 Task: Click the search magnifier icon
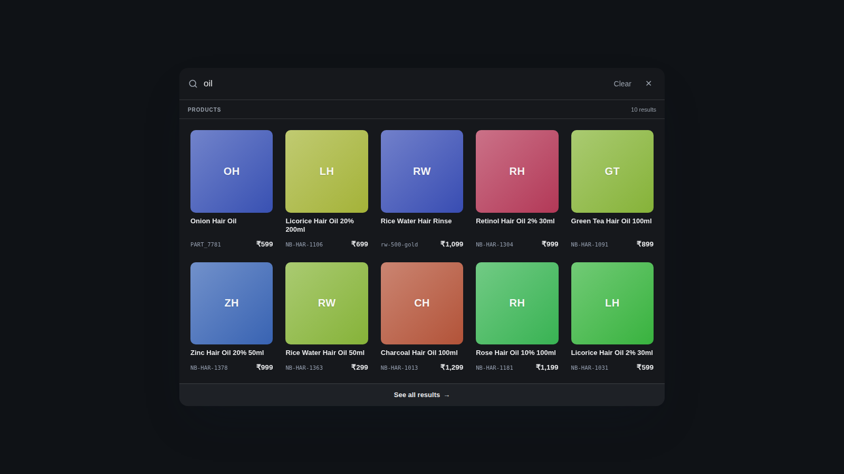point(193,84)
